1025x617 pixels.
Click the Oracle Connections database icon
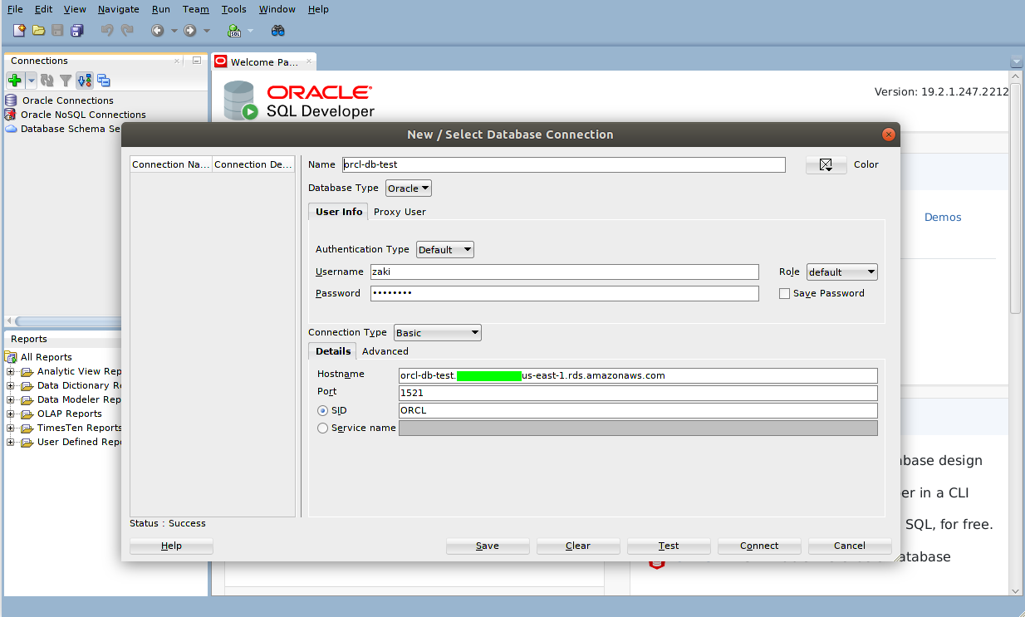(11, 100)
